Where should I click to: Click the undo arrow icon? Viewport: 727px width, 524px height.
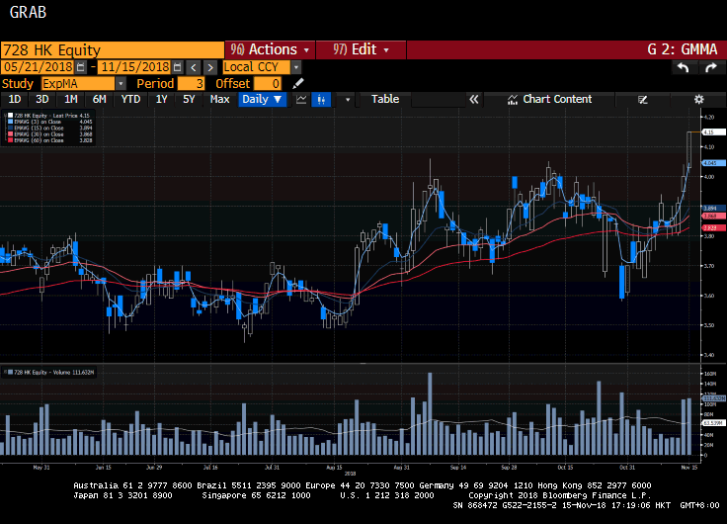click(683, 68)
